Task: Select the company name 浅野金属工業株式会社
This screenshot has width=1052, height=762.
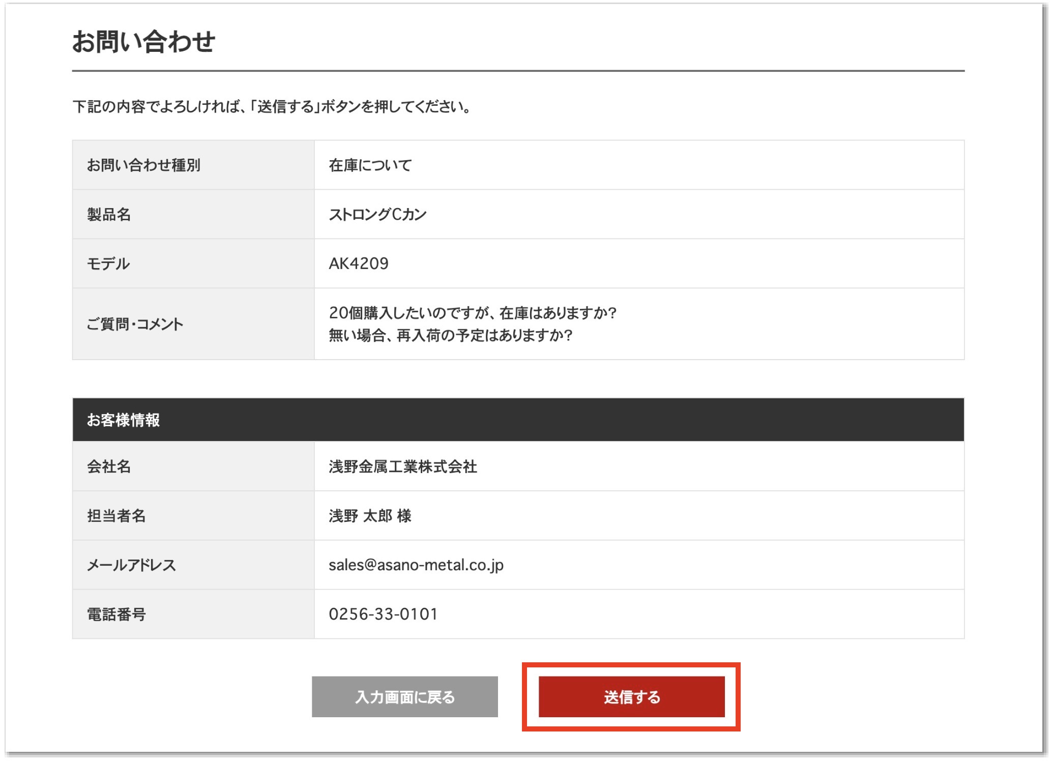Action: tap(403, 465)
